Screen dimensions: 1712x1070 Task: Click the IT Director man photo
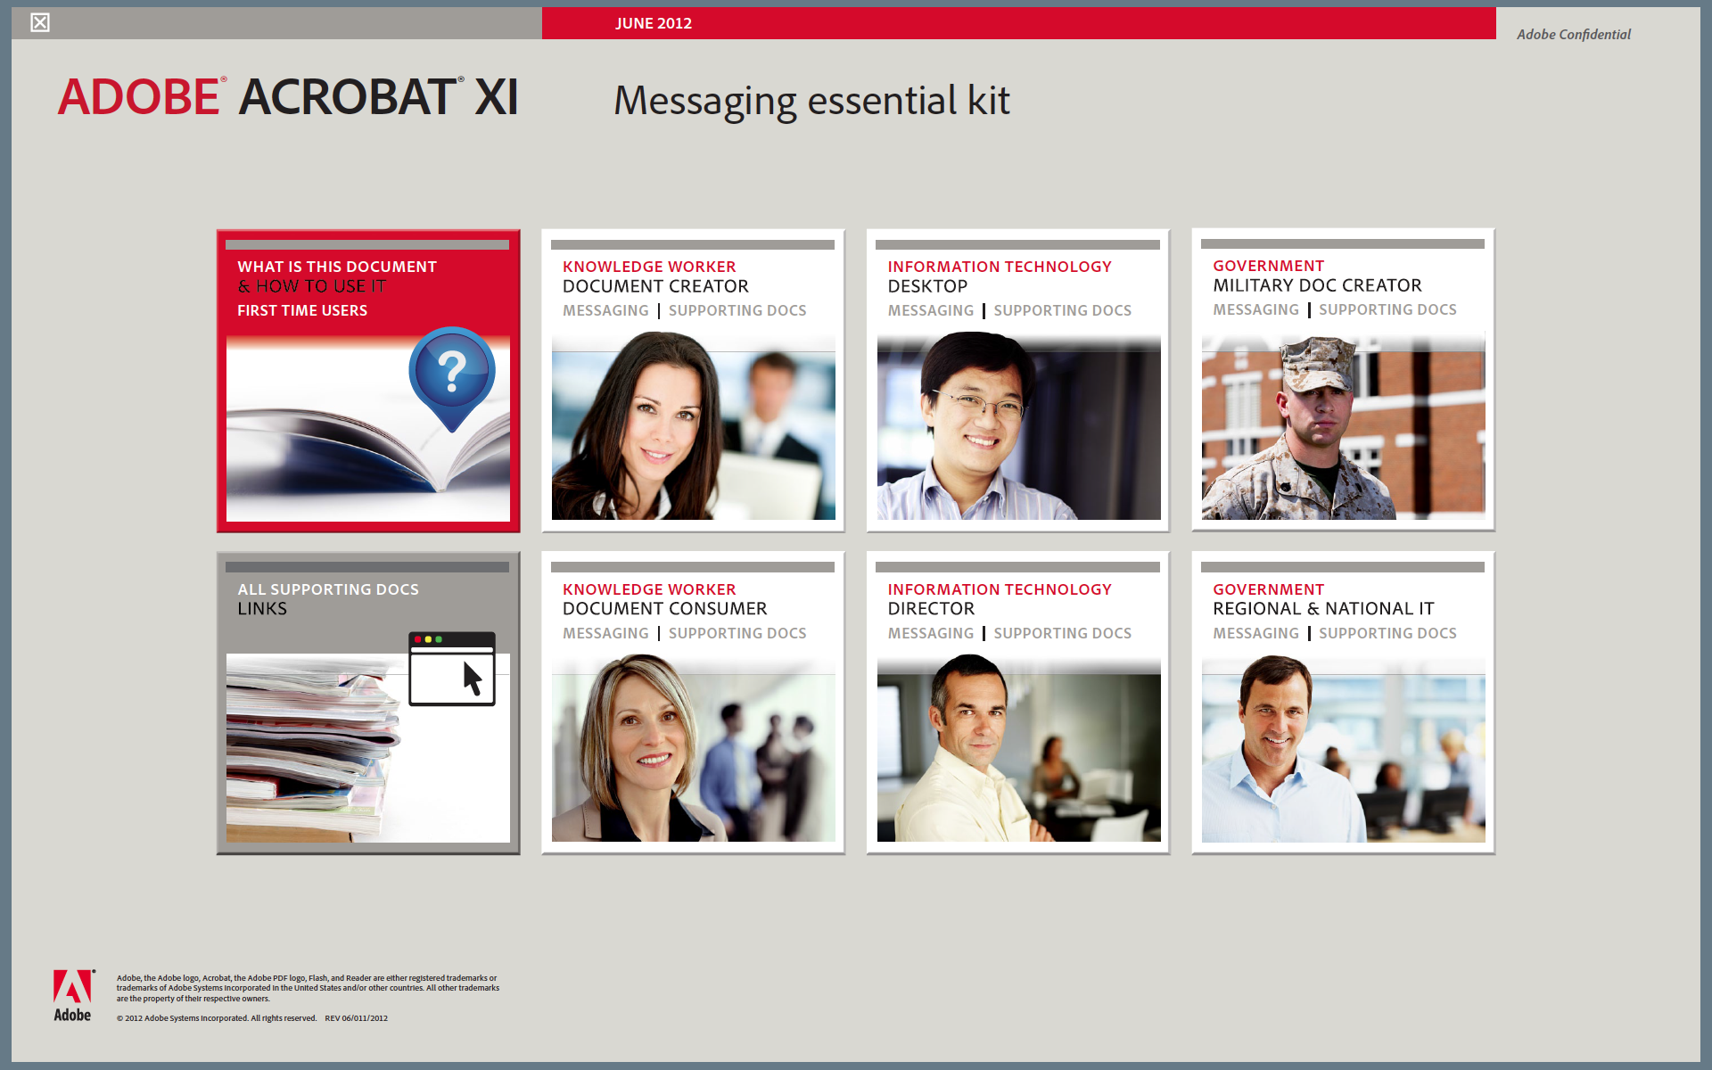pyautogui.click(x=1019, y=748)
